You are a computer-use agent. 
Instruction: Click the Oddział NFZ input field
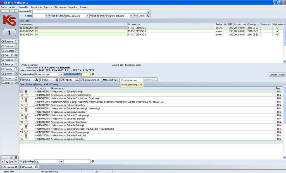[90, 12]
